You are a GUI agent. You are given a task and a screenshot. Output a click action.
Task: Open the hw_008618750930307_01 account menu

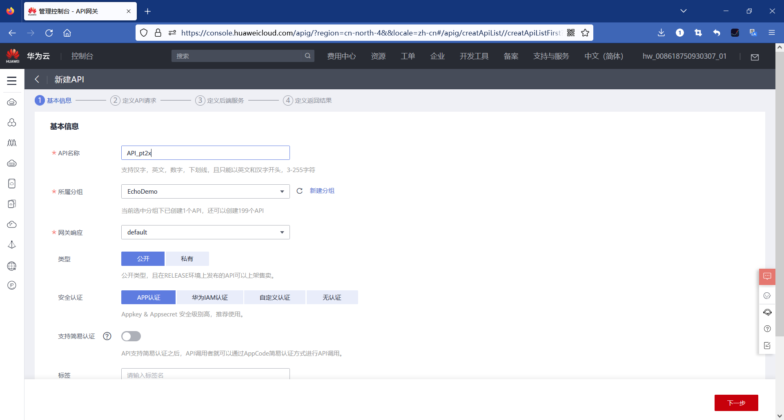(x=684, y=56)
